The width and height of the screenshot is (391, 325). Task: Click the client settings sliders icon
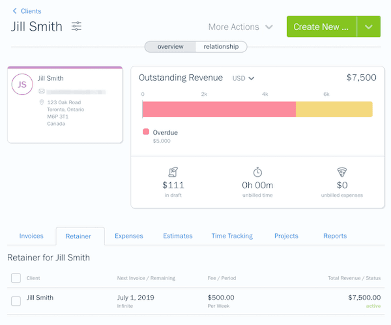[77, 26]
